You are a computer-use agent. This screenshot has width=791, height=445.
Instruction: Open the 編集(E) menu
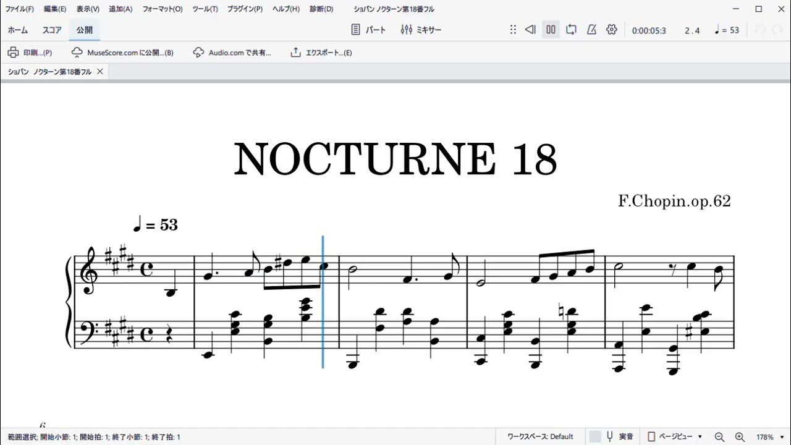[55, 9]
